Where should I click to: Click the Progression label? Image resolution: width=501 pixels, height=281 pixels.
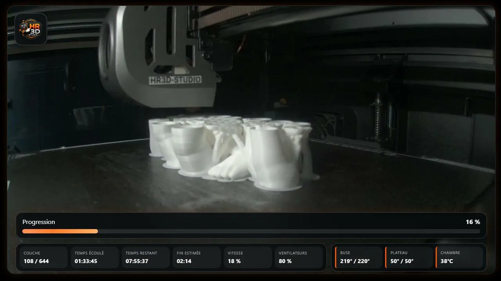click(39, 222)
